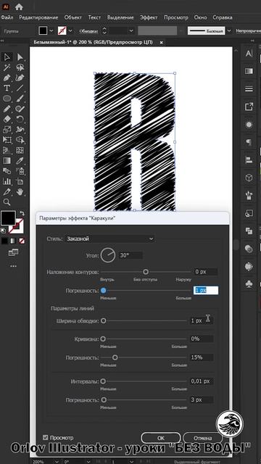Screen dimensions: 261x464
Task: Open the Align panel icon
Action: point(249,160)
